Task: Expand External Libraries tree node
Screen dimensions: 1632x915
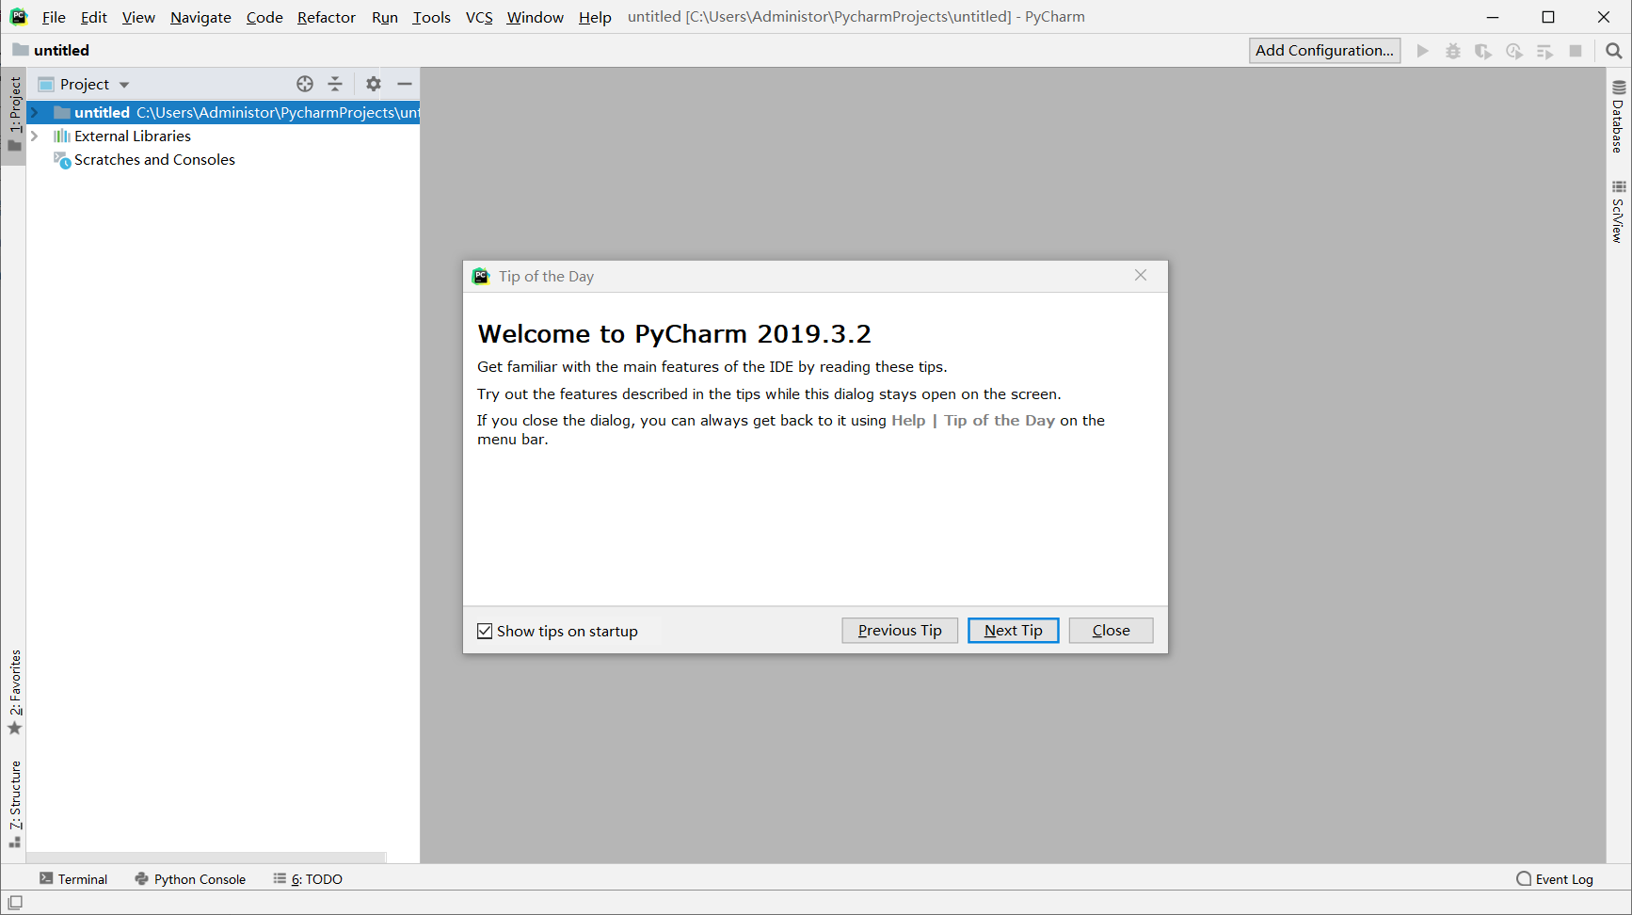Action: 35,136
